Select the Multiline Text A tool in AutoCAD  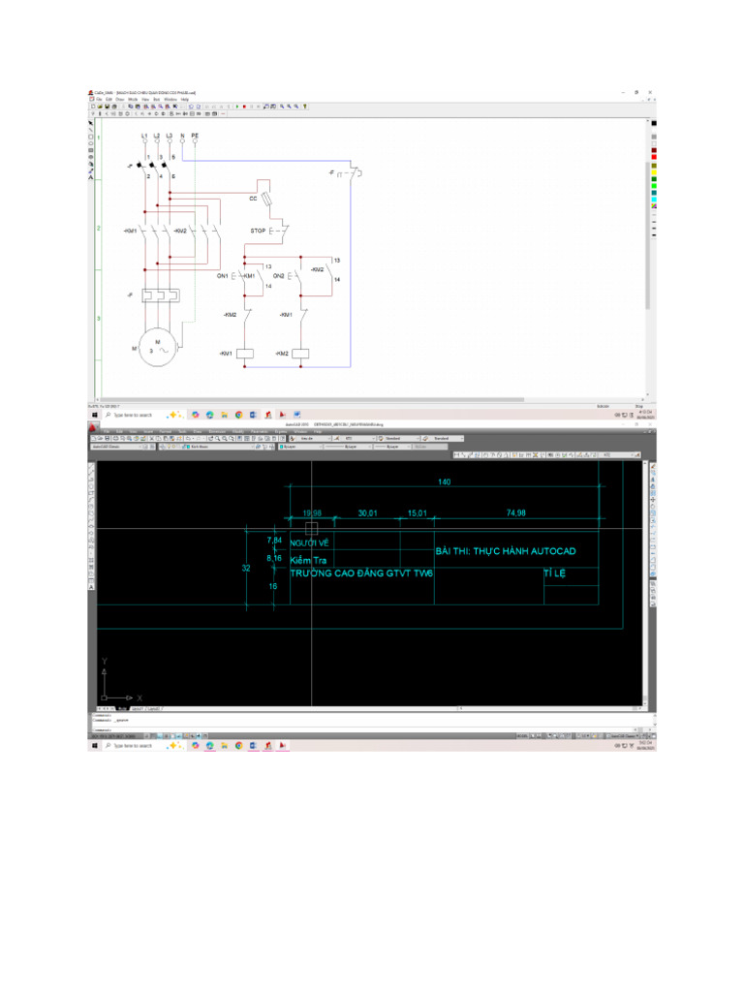[91, 586]
